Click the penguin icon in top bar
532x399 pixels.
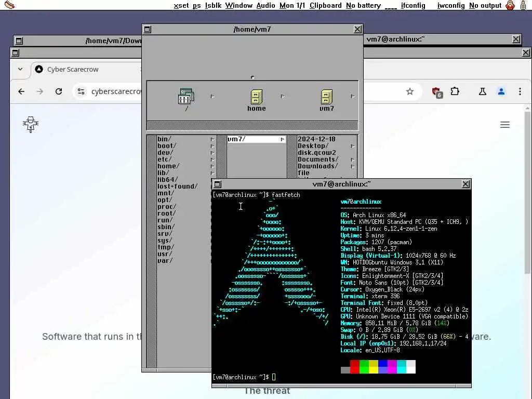[510, 5]
